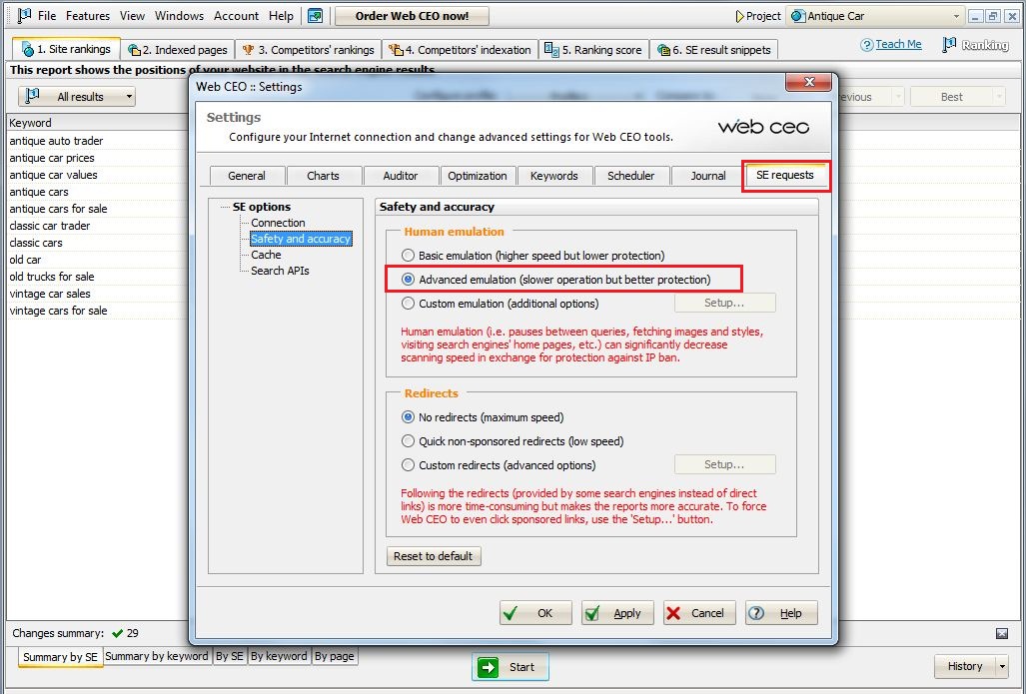
Task: Open the Account menu
Action: point(236,16)
